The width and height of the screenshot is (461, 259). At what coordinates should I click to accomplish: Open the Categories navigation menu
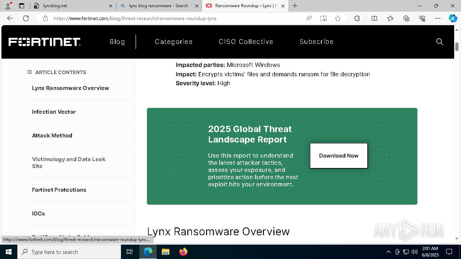click(x=174, y=42)
